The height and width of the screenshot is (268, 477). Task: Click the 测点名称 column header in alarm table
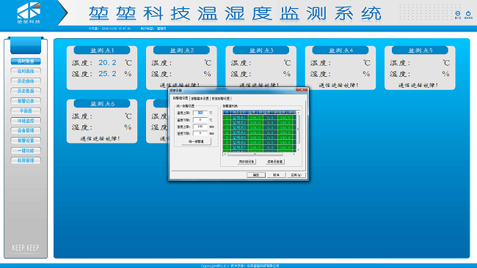click(x=240, y=112)
